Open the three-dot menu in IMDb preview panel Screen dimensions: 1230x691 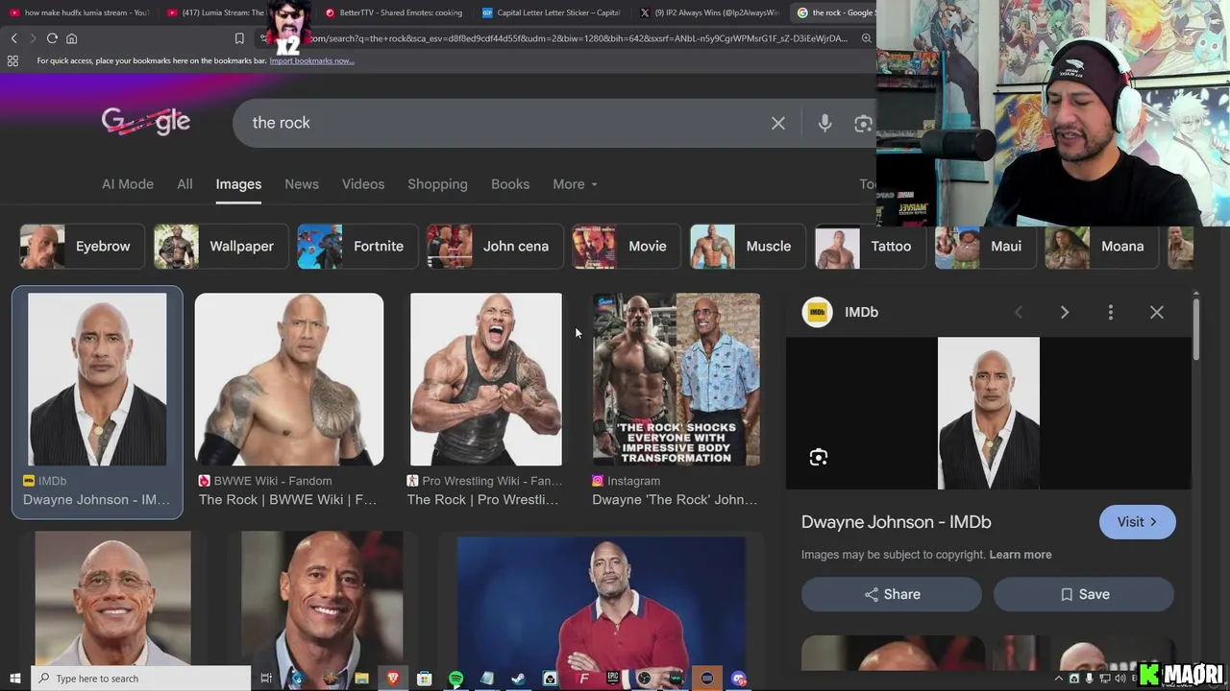point(1110,312)
